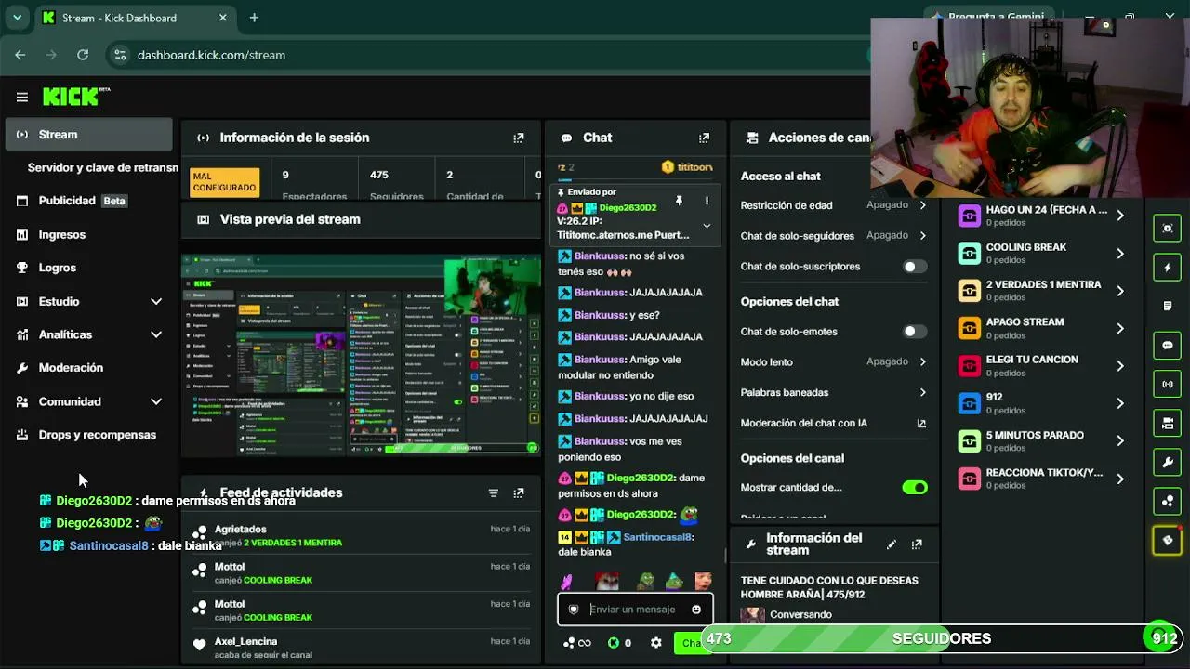Click Santinocasal8 username in chat panel
Viewport: 1190px width, 669px height.
657,537
